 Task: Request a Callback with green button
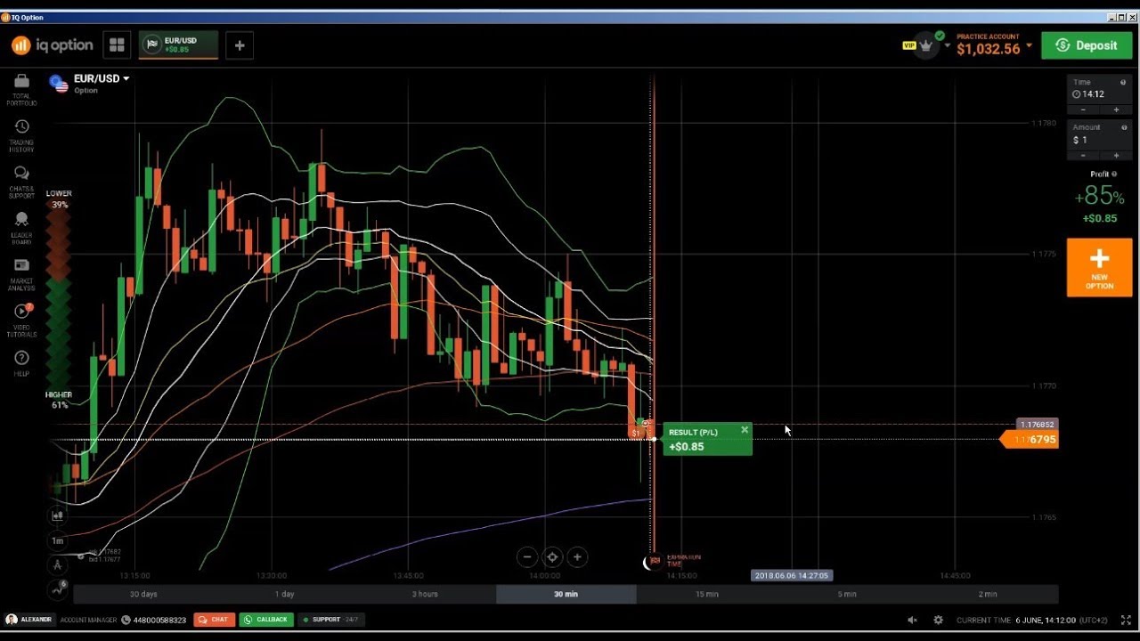pos(266,620)
